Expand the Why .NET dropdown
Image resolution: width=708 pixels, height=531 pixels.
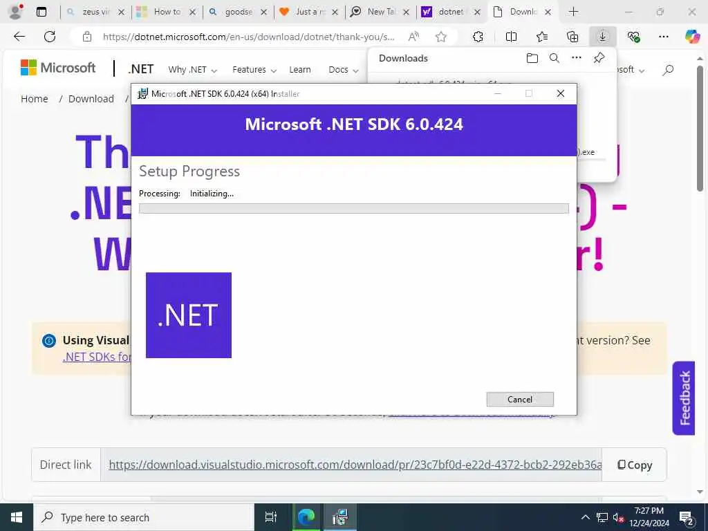(x=192, y=70)
